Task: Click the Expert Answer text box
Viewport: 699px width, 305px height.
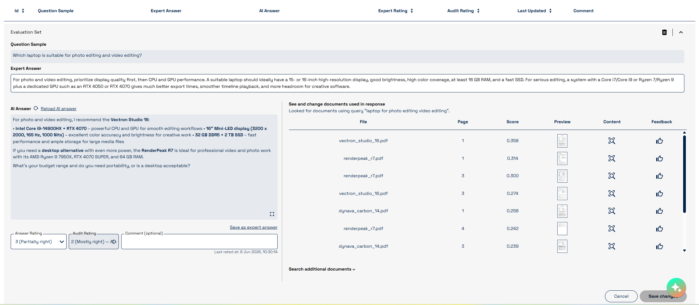Action: [x=347, y=83]
